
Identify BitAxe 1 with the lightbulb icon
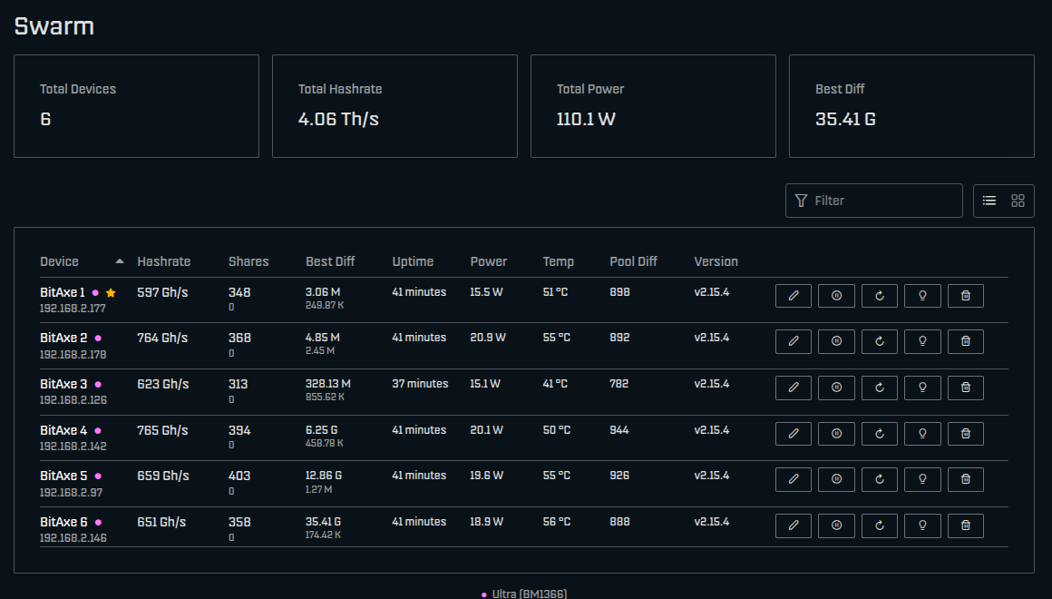922,296
